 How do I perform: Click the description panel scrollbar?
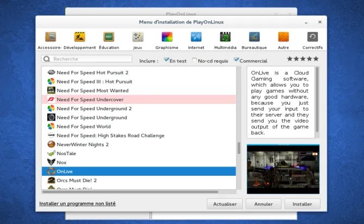(317, 100)
